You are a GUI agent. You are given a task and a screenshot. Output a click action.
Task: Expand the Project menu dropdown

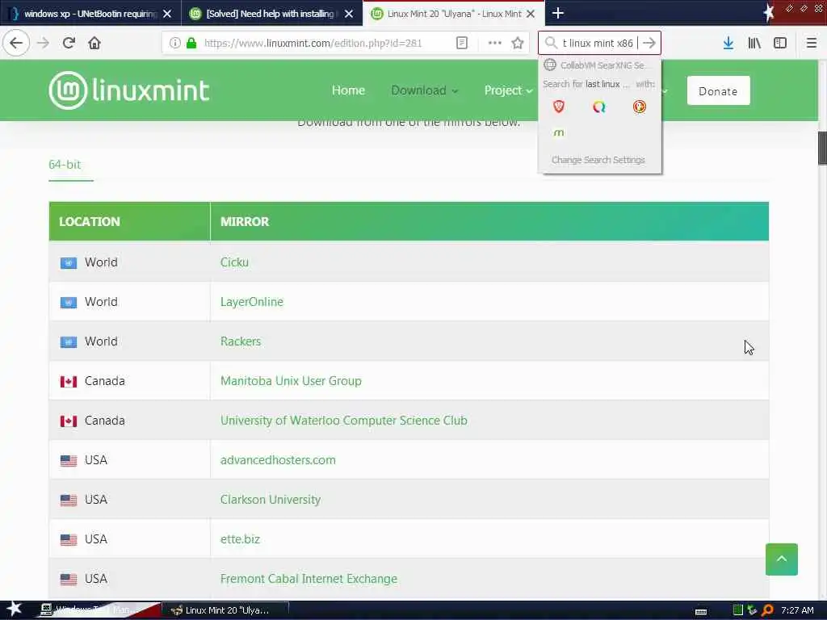[x=508, y=90]
